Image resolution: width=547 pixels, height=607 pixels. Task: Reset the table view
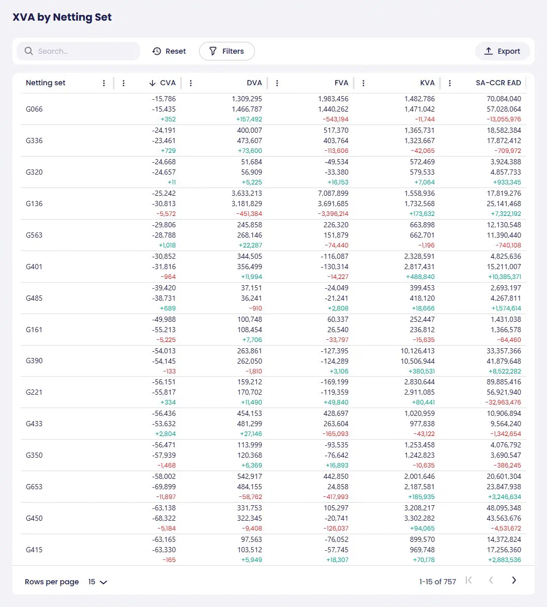(169, 51)
